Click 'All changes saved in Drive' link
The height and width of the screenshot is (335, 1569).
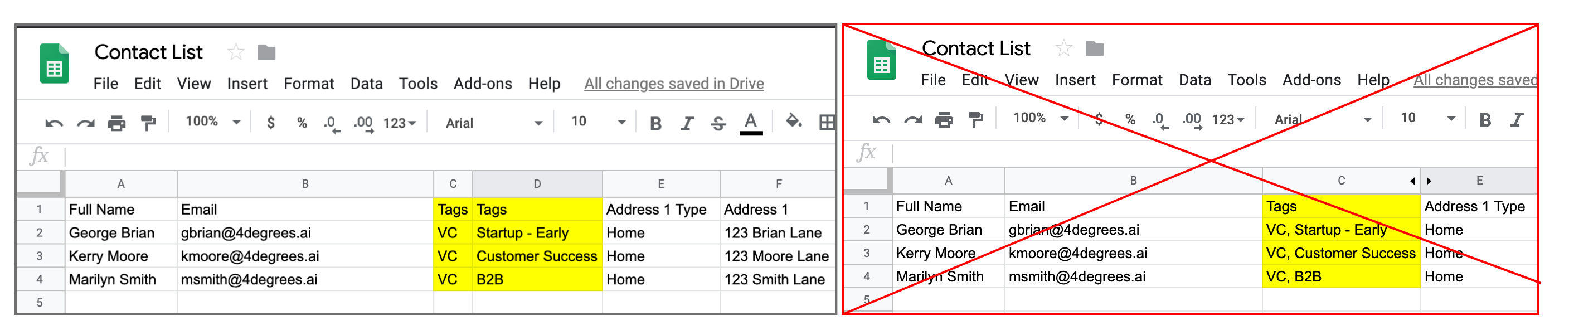point(674,84)
